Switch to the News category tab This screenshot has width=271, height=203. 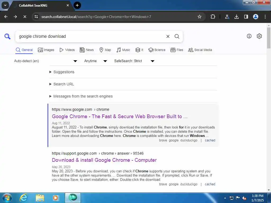point(87,50)
